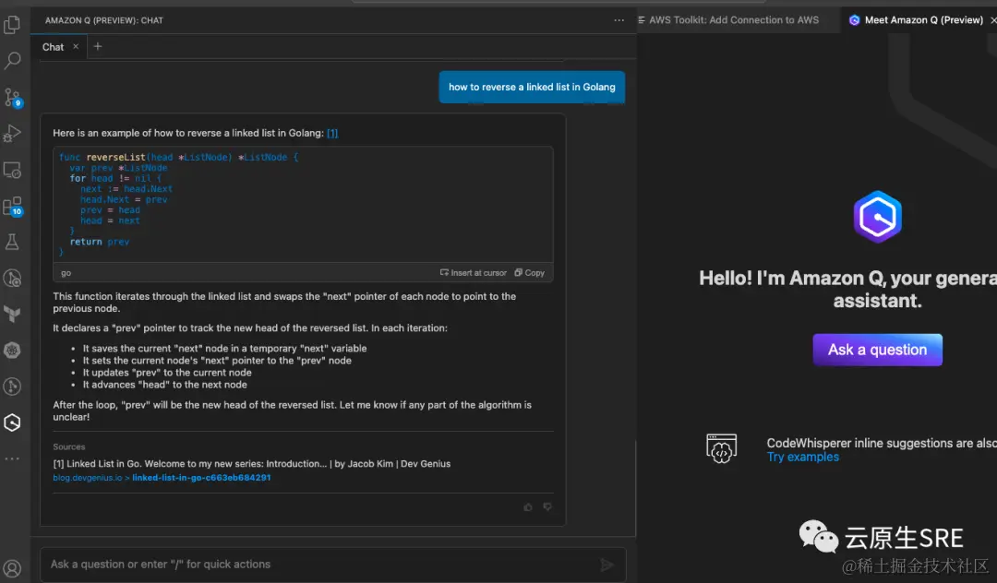The image size is (997, 583).
Task: Click the [1] citation link in the answer
Action: (x=332, y=133)
